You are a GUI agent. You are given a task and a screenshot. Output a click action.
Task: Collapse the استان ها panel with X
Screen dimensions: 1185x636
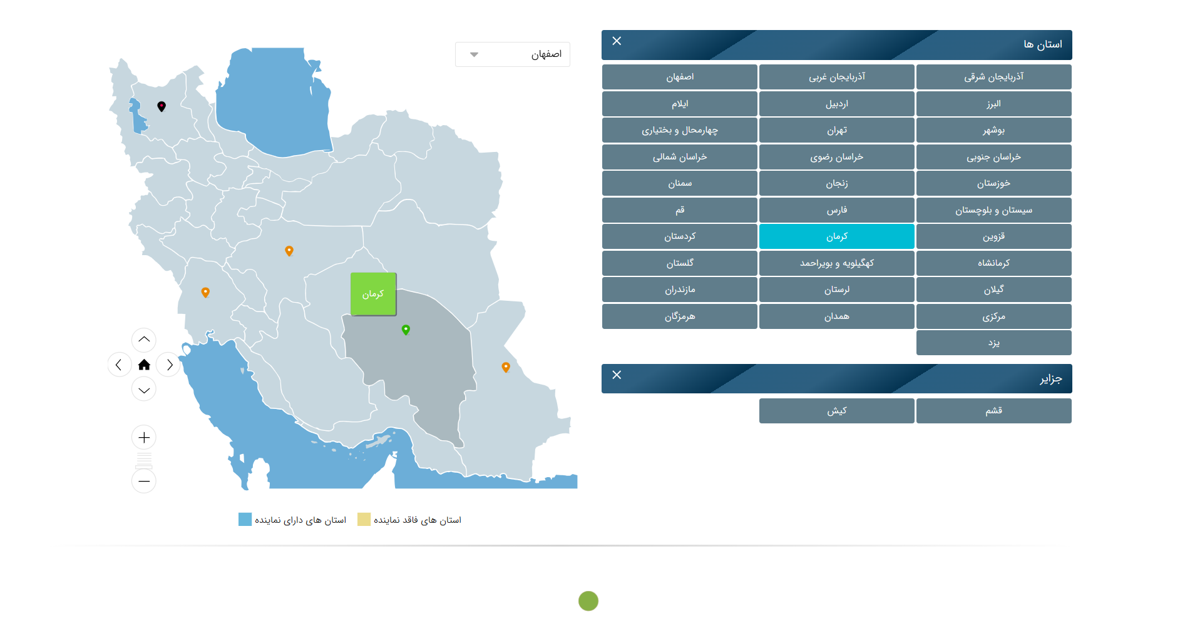click(617, 41)
